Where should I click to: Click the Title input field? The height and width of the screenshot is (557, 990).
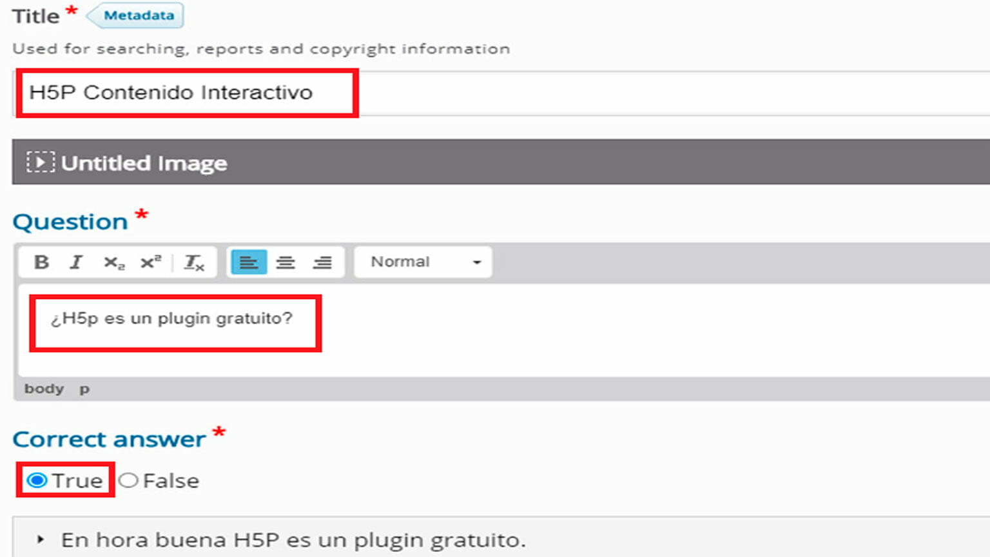501,93
